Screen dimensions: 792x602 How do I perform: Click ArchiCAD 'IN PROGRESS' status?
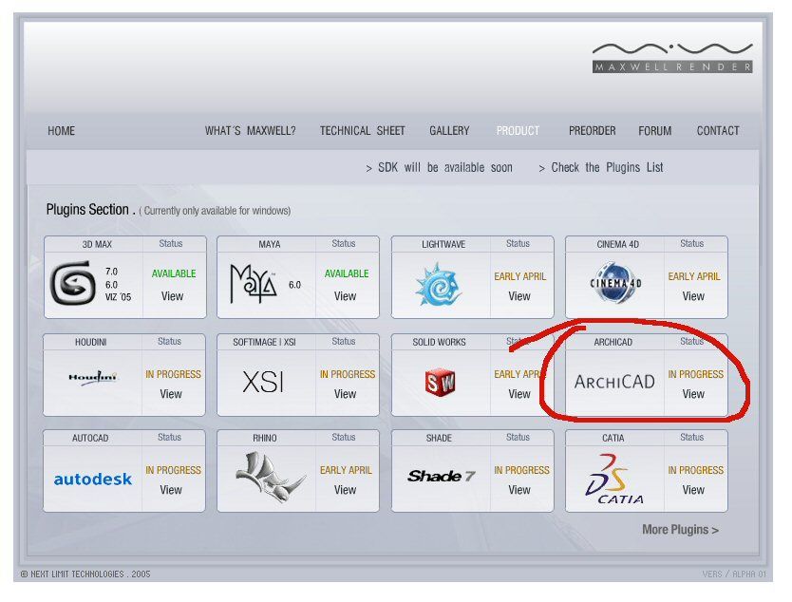point(695,374)
